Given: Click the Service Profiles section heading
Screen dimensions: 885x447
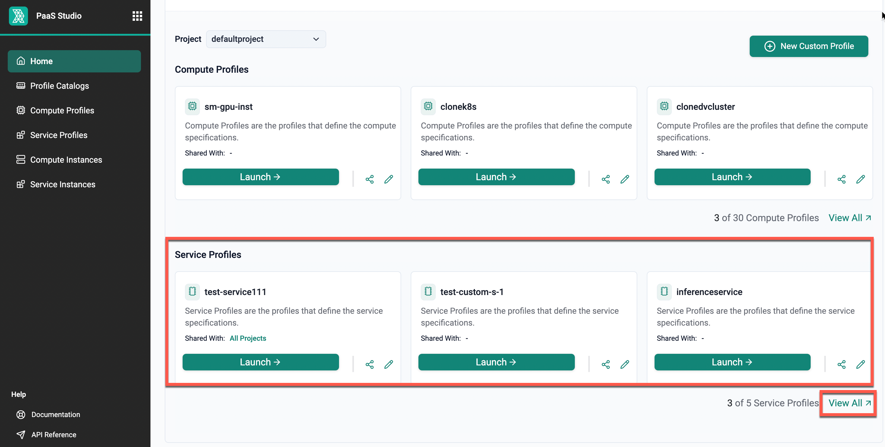Looking at the screenshot, I should 208,254.
